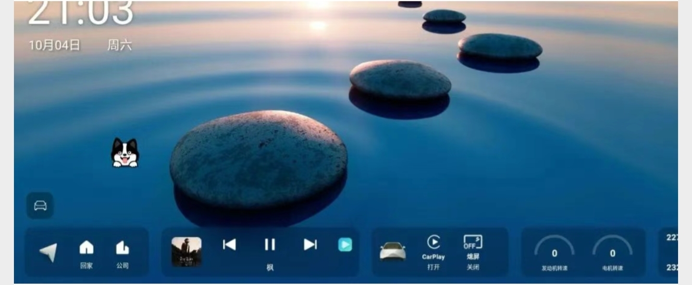The width and height of the screenshot is (692, 285).
Task: Toggle the 熄屏 screen-off switch
Action: [473, 243]
